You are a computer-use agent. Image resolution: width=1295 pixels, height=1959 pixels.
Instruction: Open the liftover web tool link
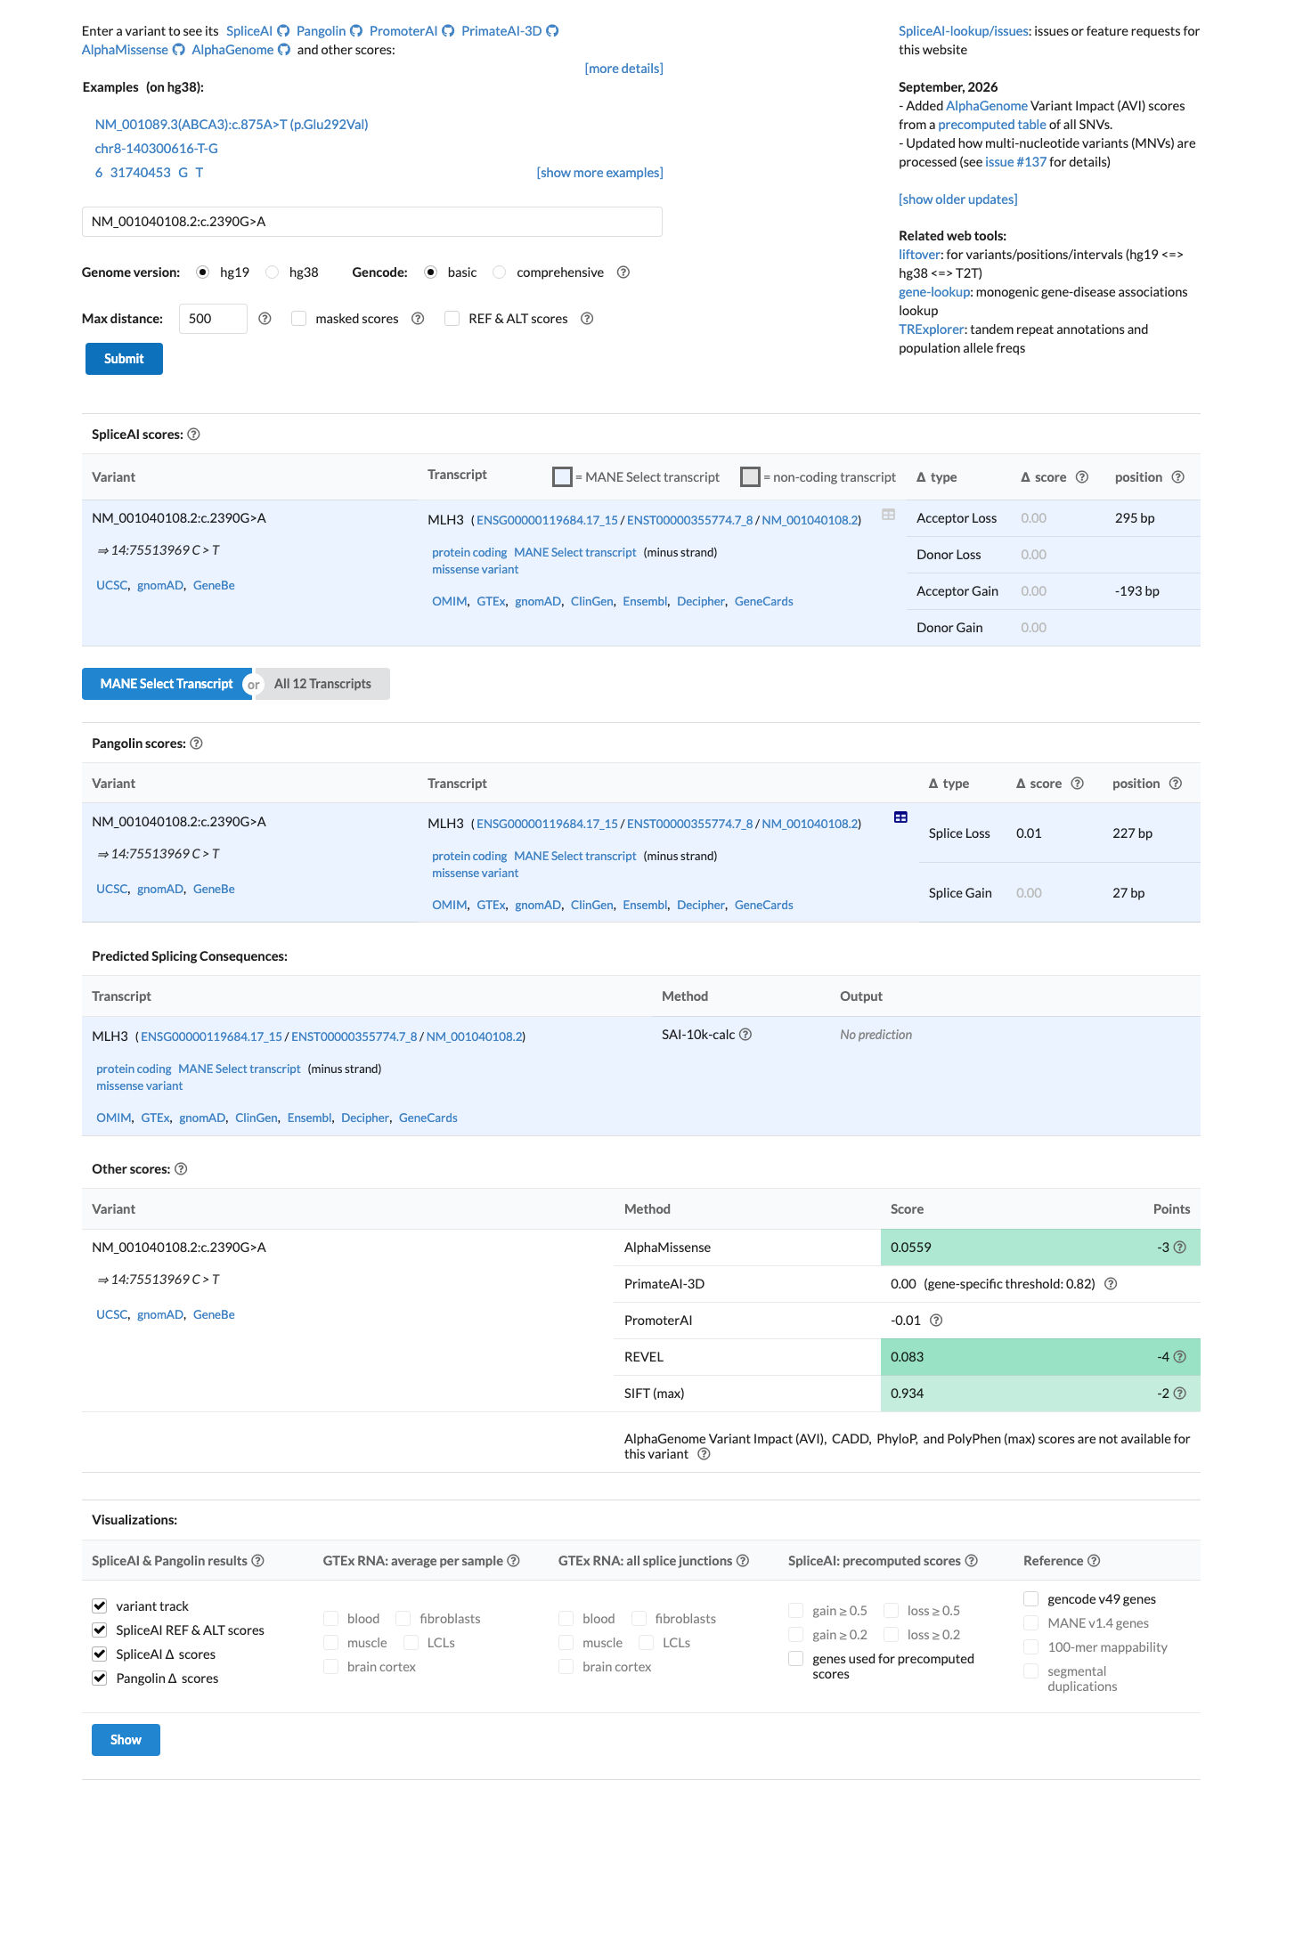pyautogui.click(x=919, y=255)
